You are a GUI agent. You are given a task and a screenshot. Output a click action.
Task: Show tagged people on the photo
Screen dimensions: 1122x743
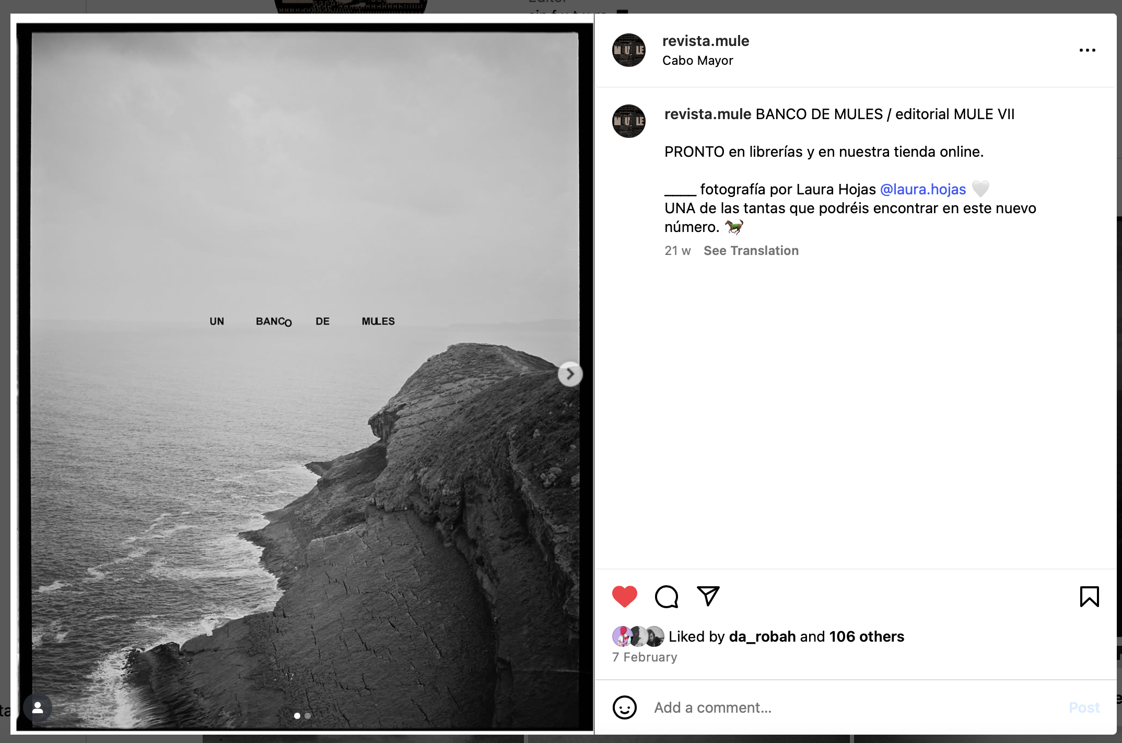(x=38, y=707)
